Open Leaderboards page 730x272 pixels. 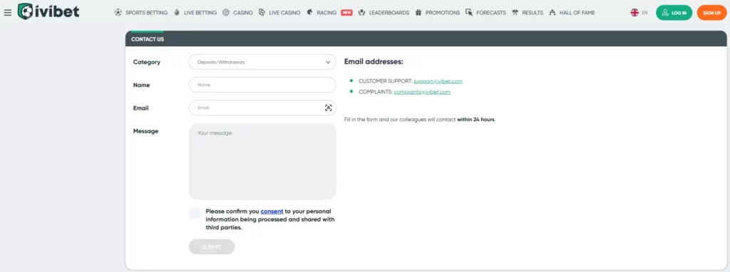(389, 13)
